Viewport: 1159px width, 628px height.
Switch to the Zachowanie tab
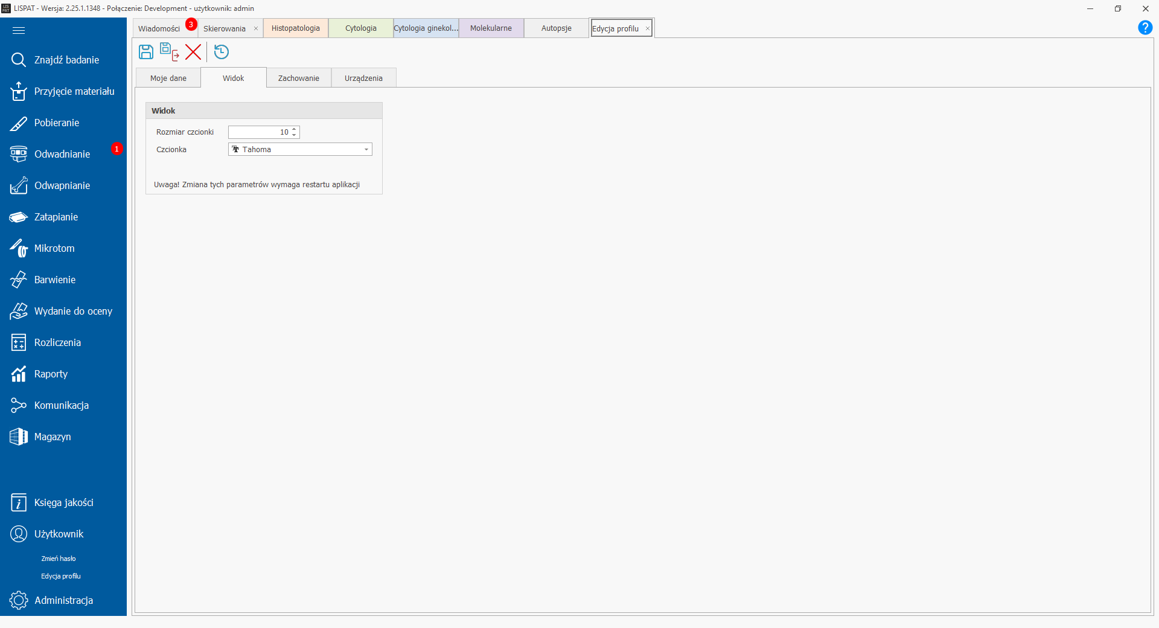coord(298,78)
